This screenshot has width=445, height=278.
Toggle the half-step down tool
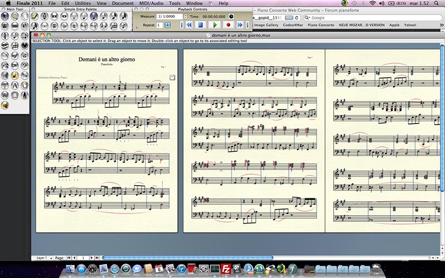(94, 26)
